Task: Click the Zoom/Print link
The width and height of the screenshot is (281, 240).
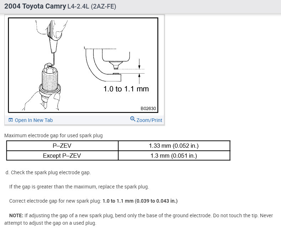Action: point(149,120)
